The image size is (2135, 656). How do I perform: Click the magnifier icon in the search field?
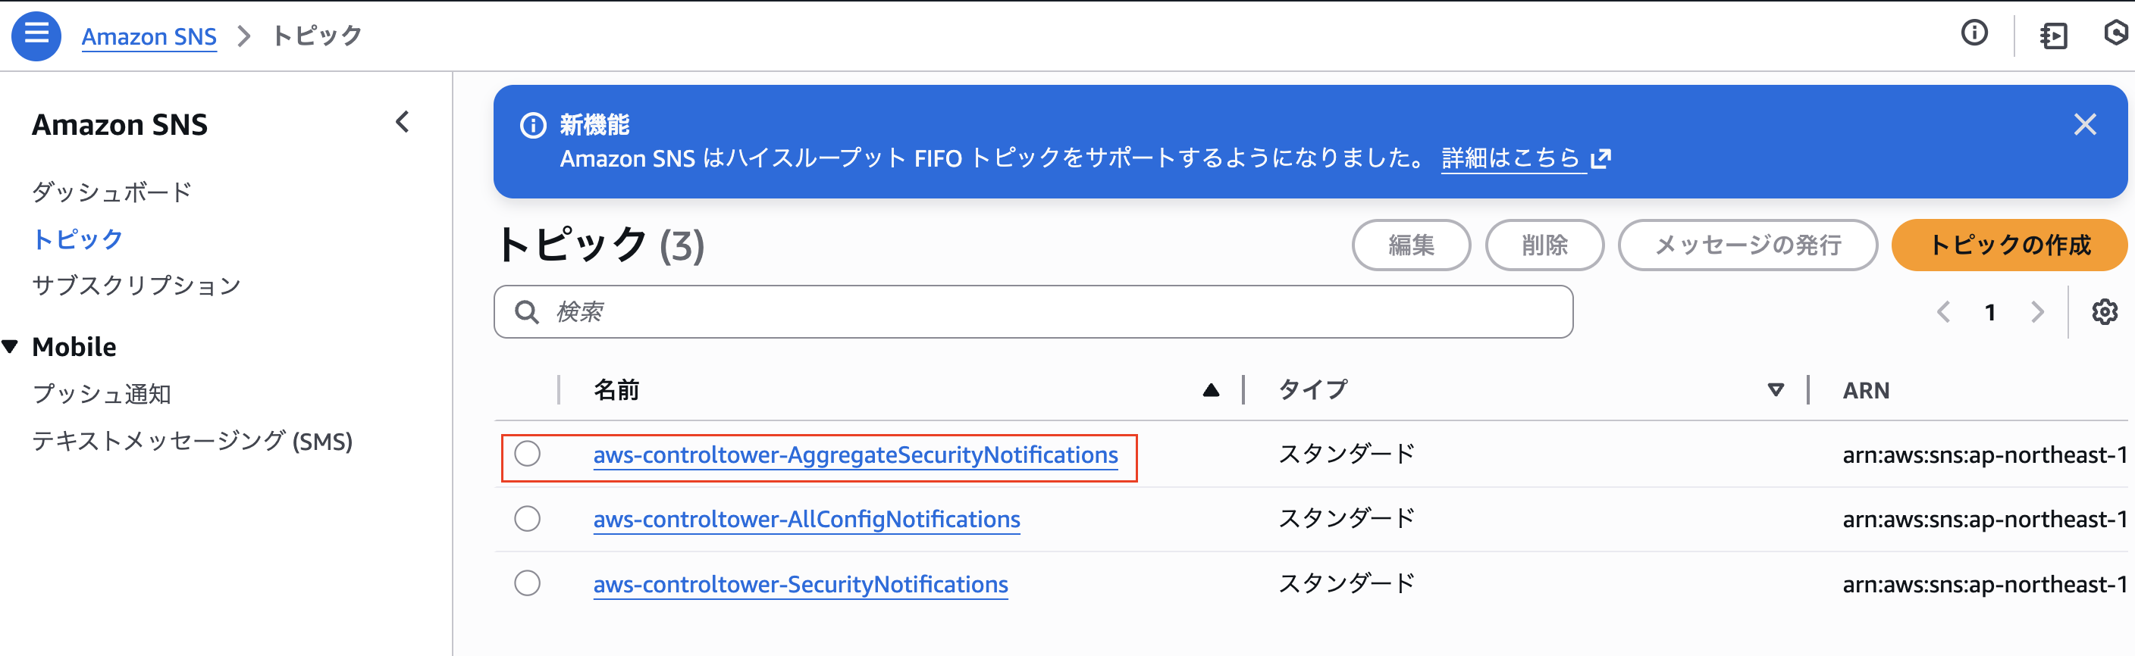coord(527,311)
